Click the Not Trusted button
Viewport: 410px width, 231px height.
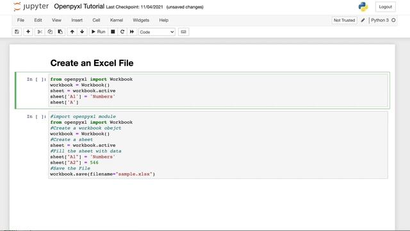point(344,20)
